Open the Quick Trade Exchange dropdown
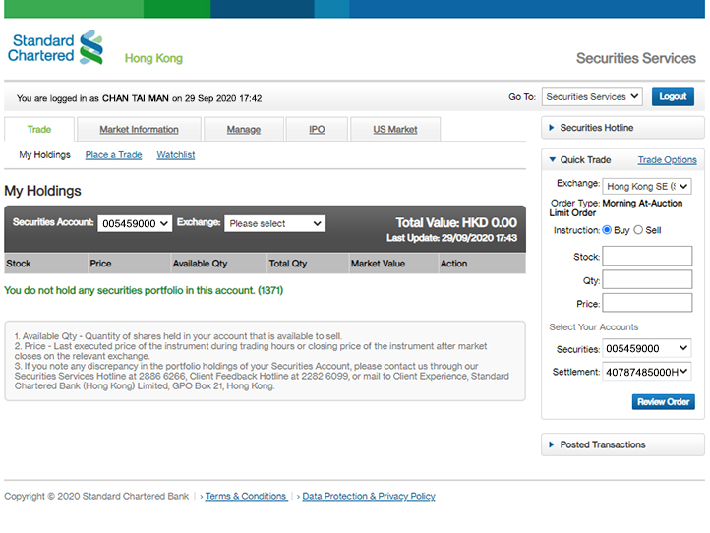Viewport: 710px width, 533px height. [x=647, y=186]
